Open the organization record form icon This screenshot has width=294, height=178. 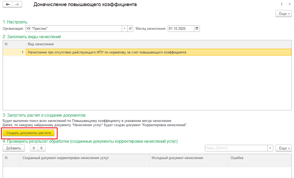(x=130, y=28)
